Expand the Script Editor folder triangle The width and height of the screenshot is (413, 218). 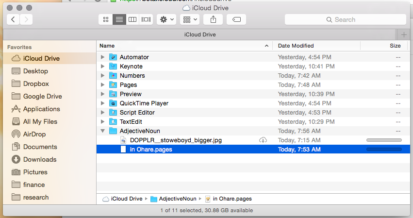tap(103, 112)
